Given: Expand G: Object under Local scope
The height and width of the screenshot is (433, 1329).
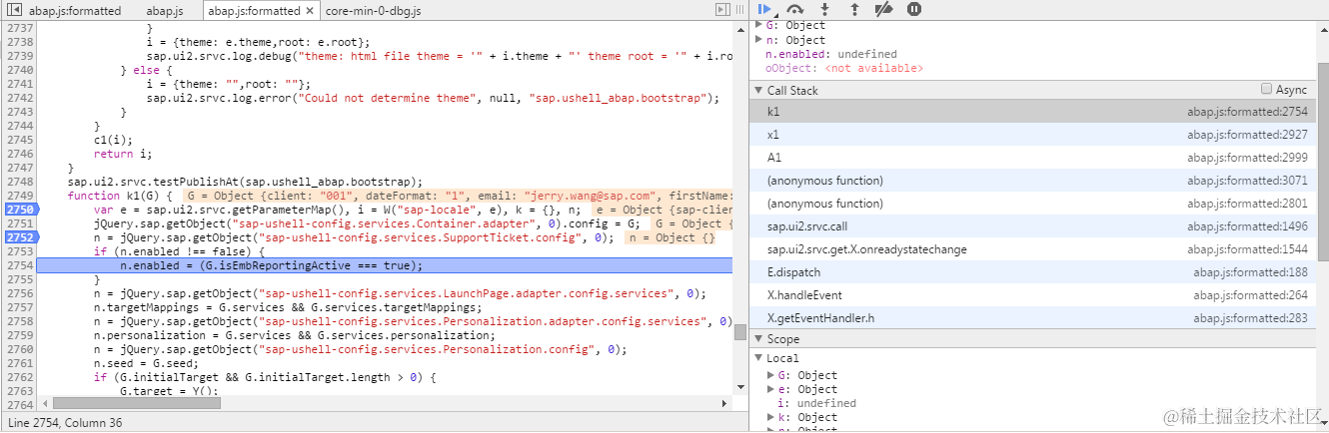Looking at the screenshot, I should click(x=770, y=375).
